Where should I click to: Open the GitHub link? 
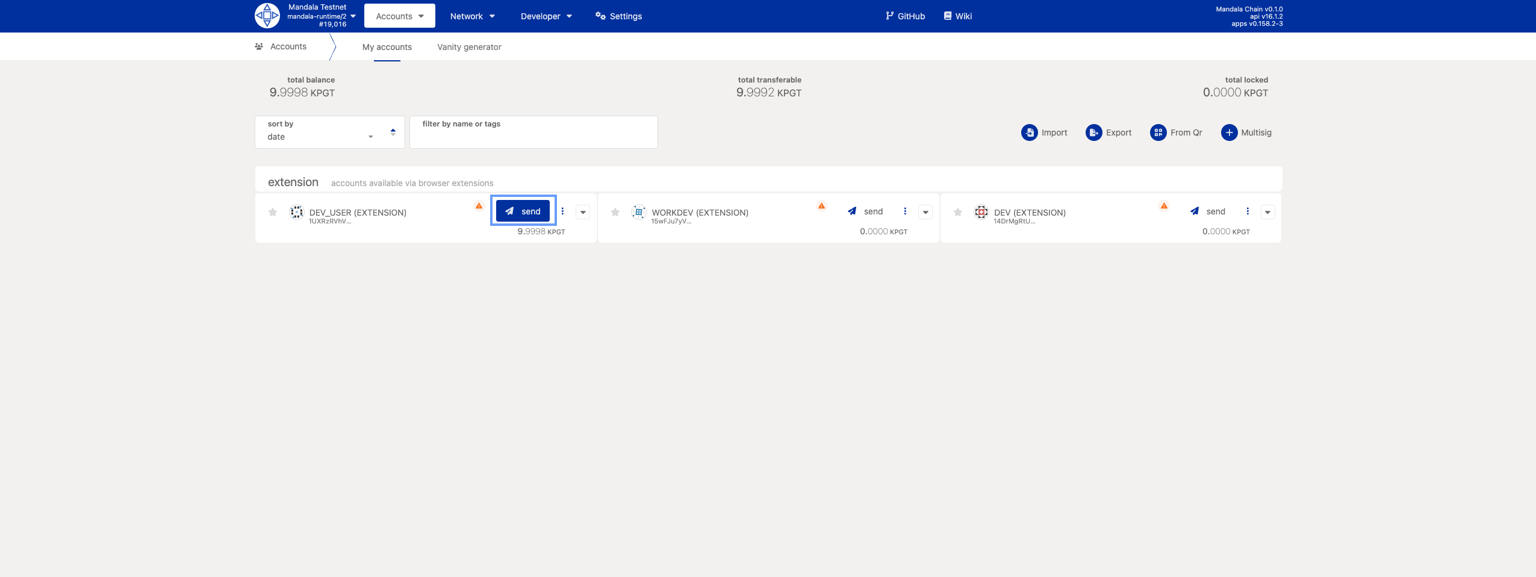click(905, 16)
